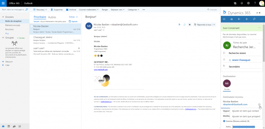
Task: Collapse the Groupes section
Action: (3, 38)
